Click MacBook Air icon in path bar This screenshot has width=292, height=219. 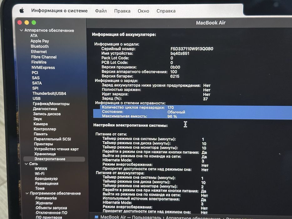point(96,217)
